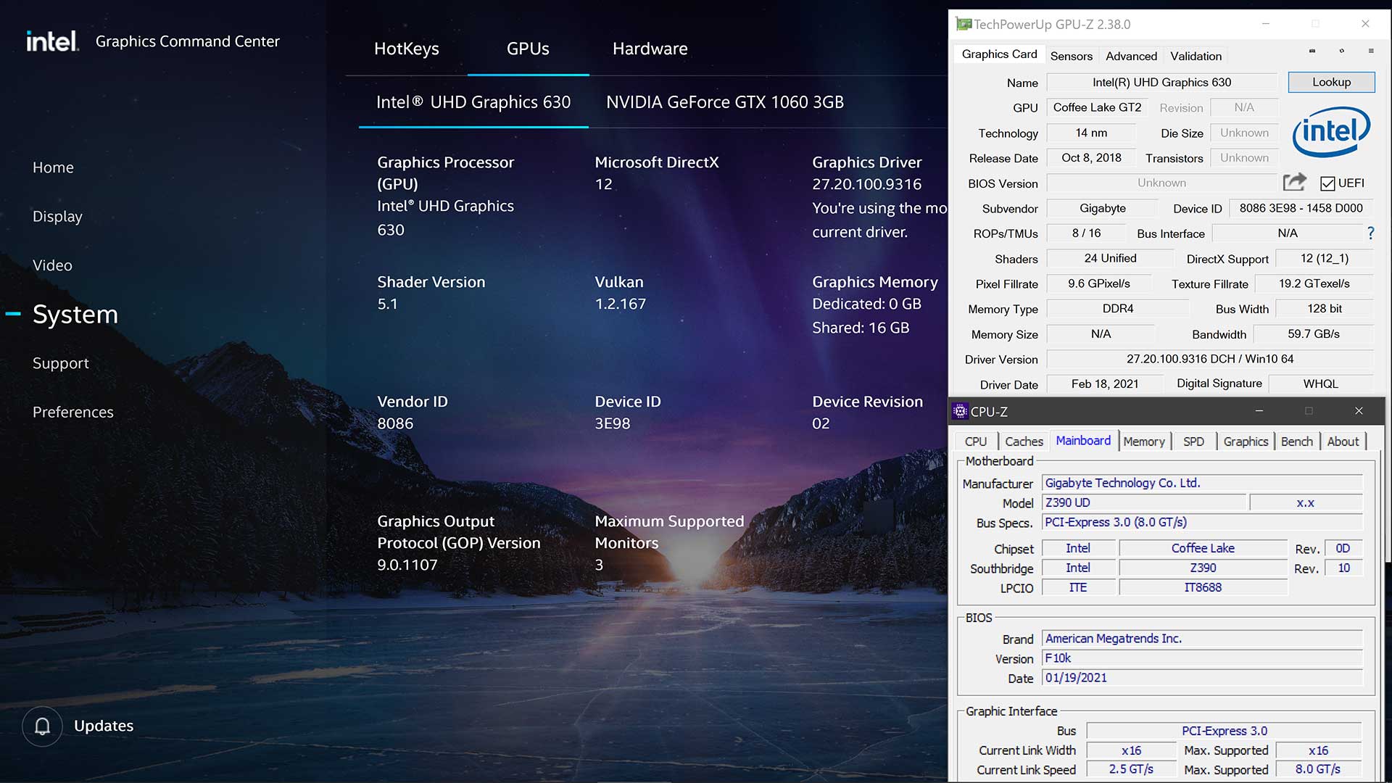Select the Graphics Card tab in GPU-Z

click(999, 54)
